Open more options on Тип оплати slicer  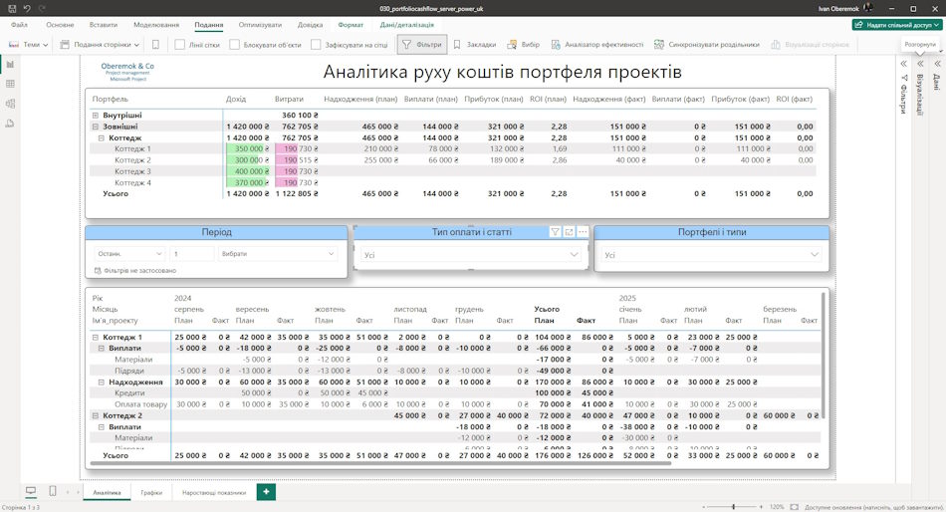[x=583, y=232]
